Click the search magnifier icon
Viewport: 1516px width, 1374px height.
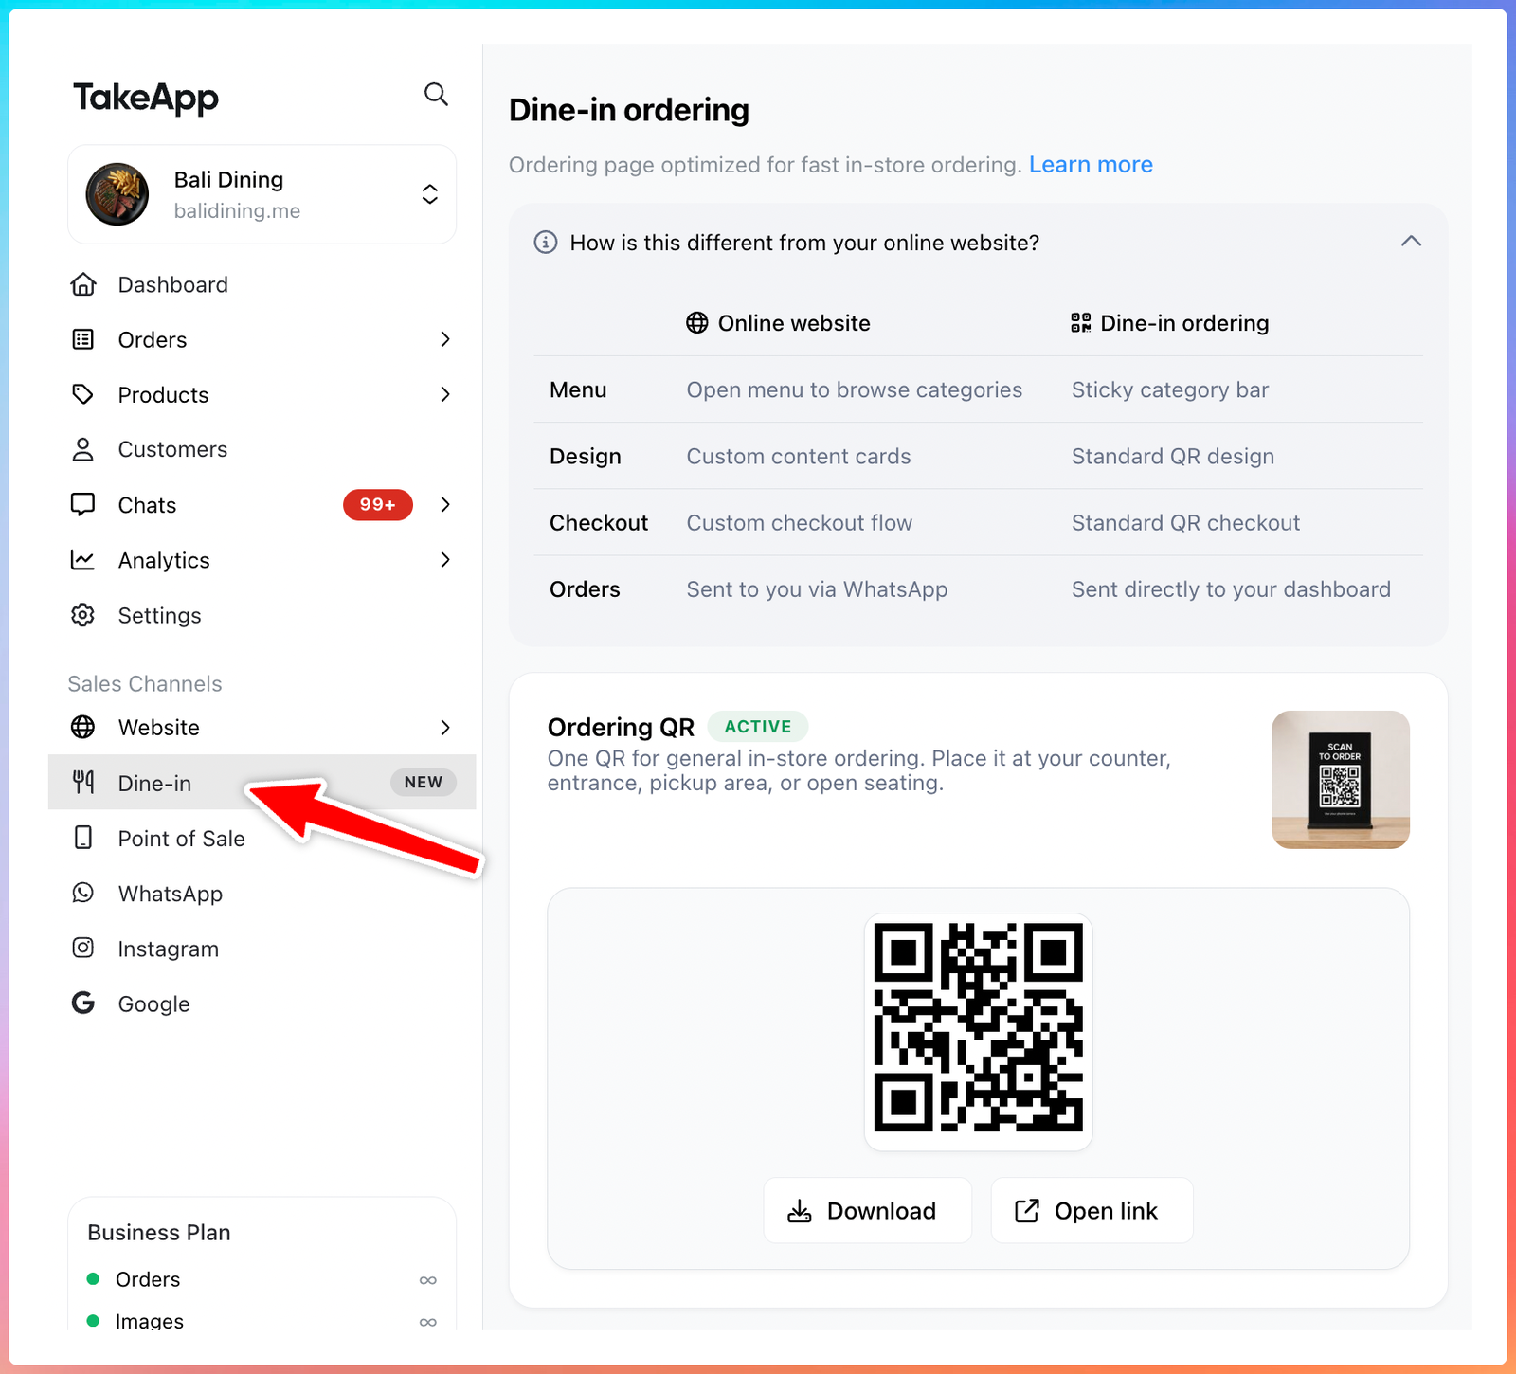[436, 94]
